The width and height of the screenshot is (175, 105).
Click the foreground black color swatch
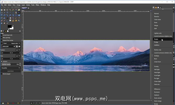pyautogui.click(x=10, y=26)
